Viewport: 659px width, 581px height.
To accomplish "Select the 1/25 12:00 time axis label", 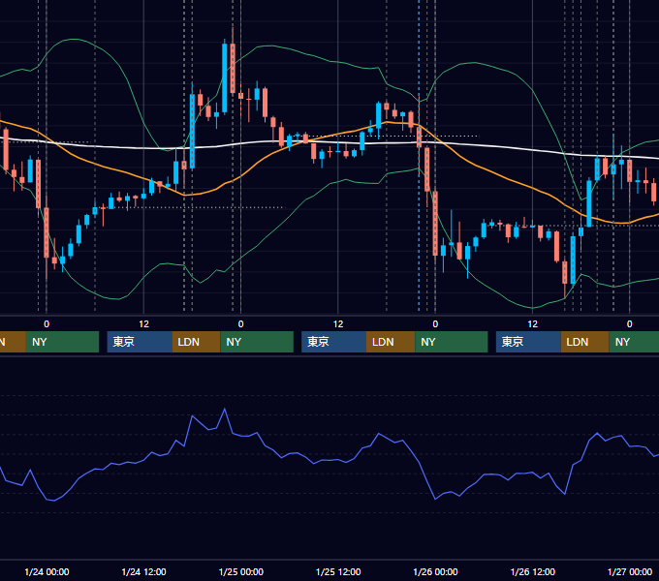I will (338, 571).
